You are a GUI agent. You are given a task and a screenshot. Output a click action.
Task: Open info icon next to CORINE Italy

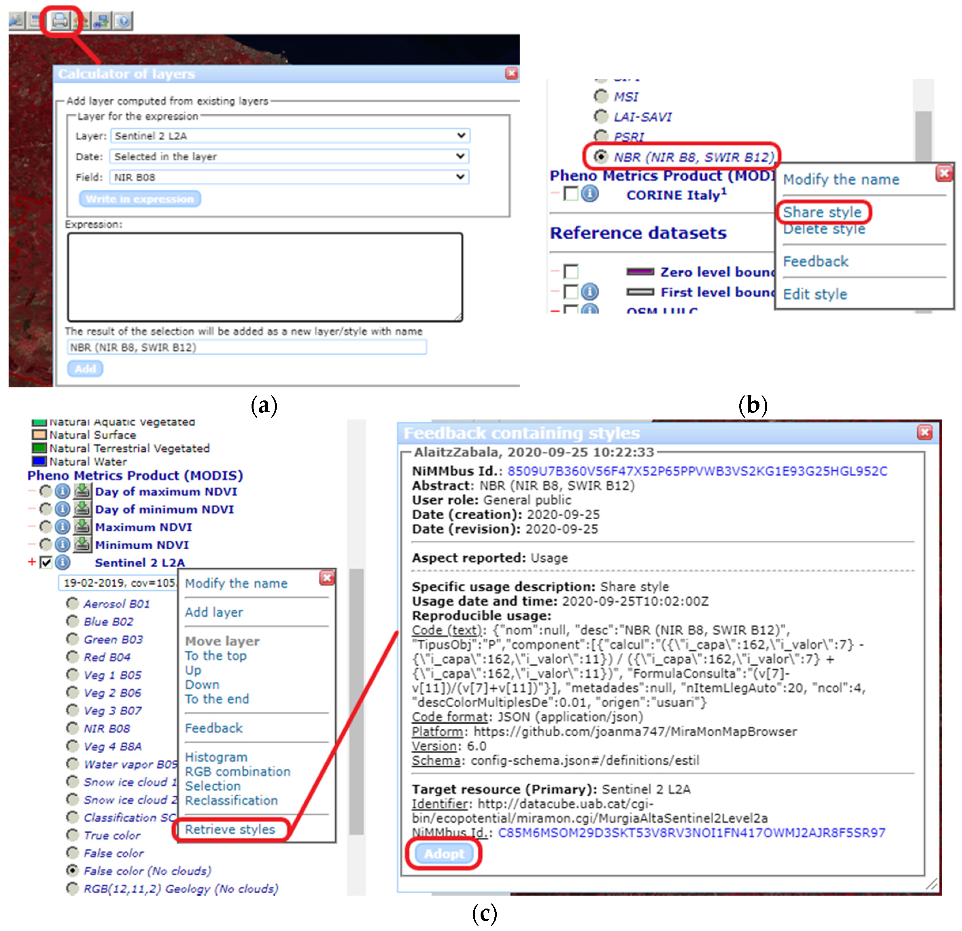pyautogui.click(x=590, y=194)
